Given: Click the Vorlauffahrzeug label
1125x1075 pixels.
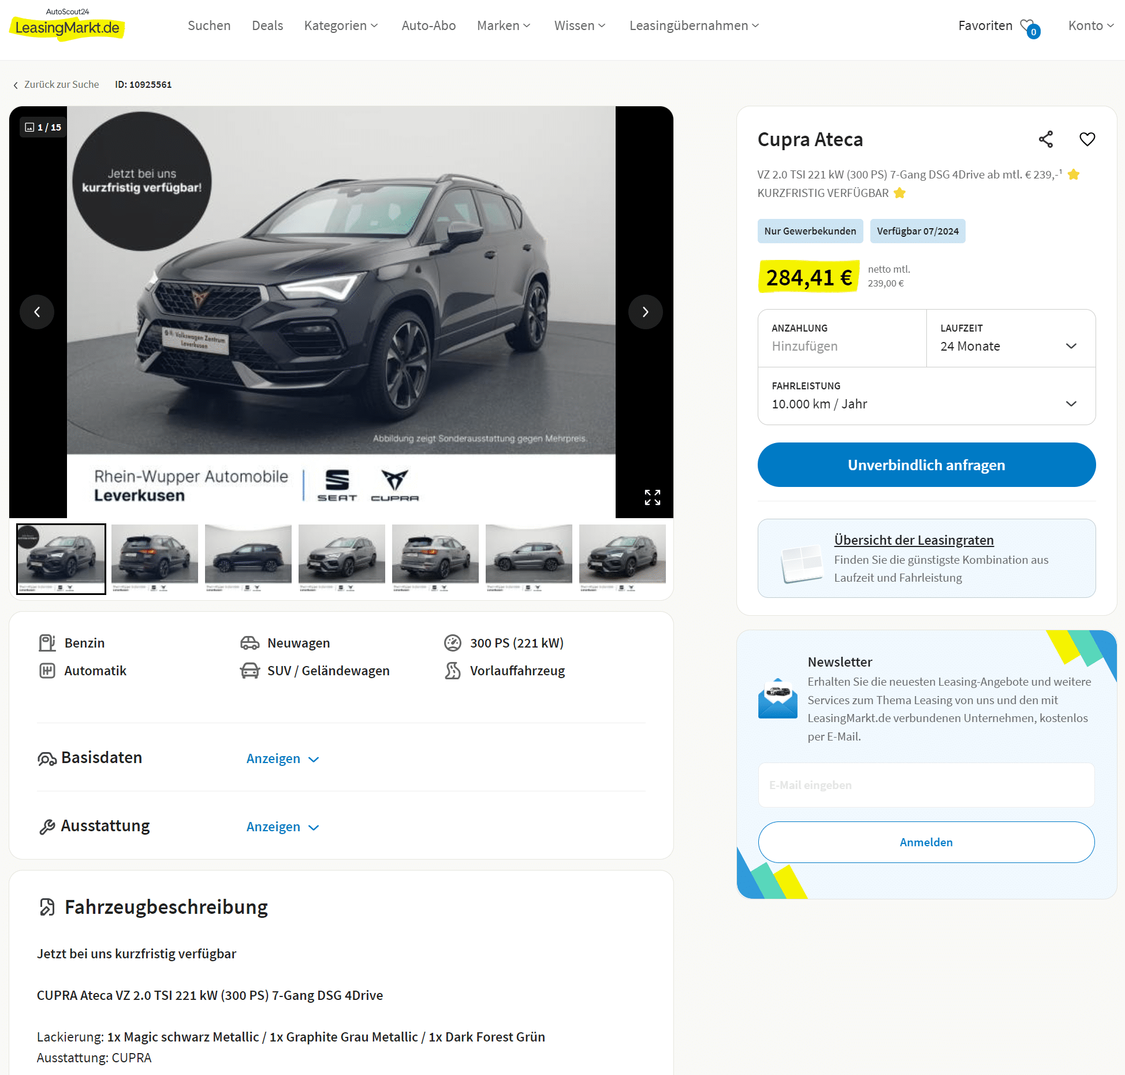Looking at the screenshot, I should [517, 671].
